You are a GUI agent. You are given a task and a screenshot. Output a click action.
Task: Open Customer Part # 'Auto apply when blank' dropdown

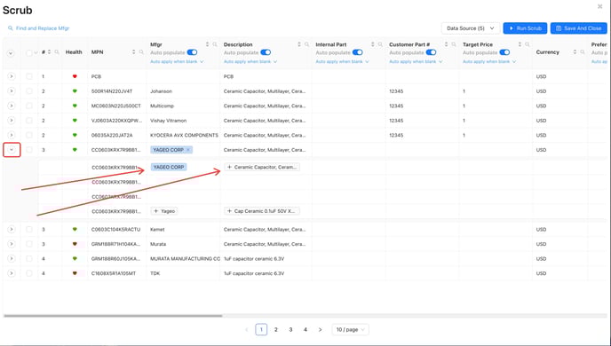point(416,61)
